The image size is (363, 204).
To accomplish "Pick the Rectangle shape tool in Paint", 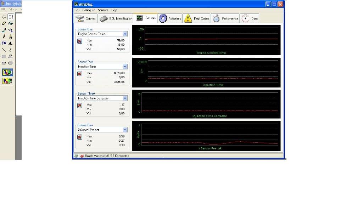I will pyautogui.click(x=4, y=56).
